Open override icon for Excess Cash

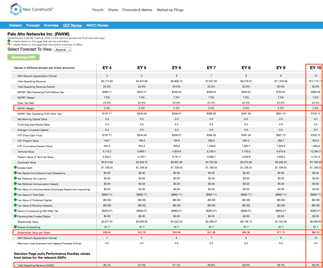pyautogui.click(x=15, y=167)
